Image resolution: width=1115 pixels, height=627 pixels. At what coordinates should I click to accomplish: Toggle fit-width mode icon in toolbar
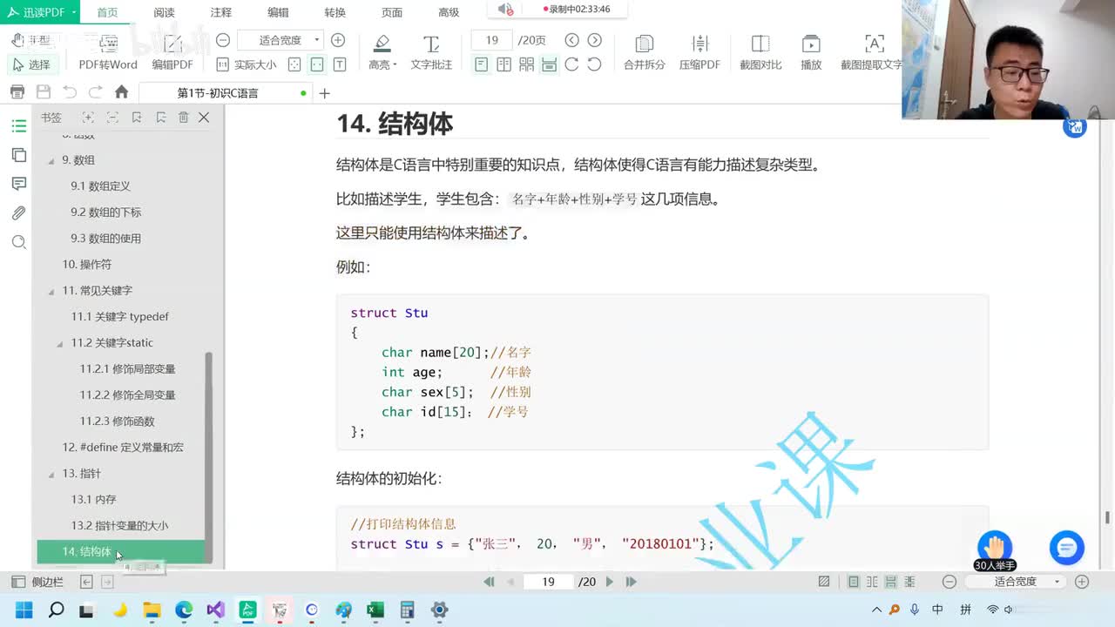coord(317,64)
